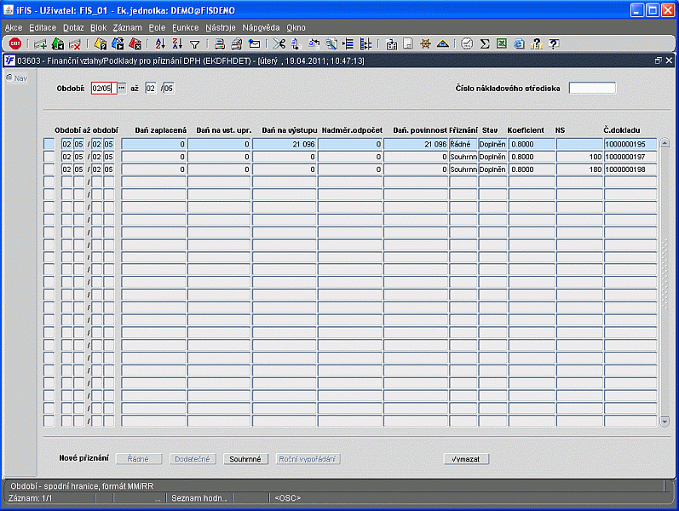The height and width of the screenshot is (511, 679).
Task: Click the Souhrnné button
Action: click(245, 459)
